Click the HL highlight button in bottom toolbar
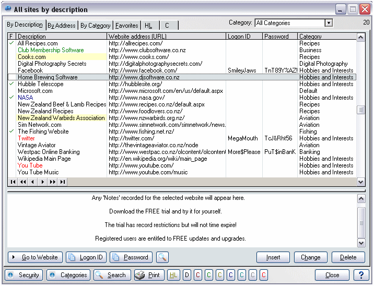 pyautogui.click(x=173, y=275)
